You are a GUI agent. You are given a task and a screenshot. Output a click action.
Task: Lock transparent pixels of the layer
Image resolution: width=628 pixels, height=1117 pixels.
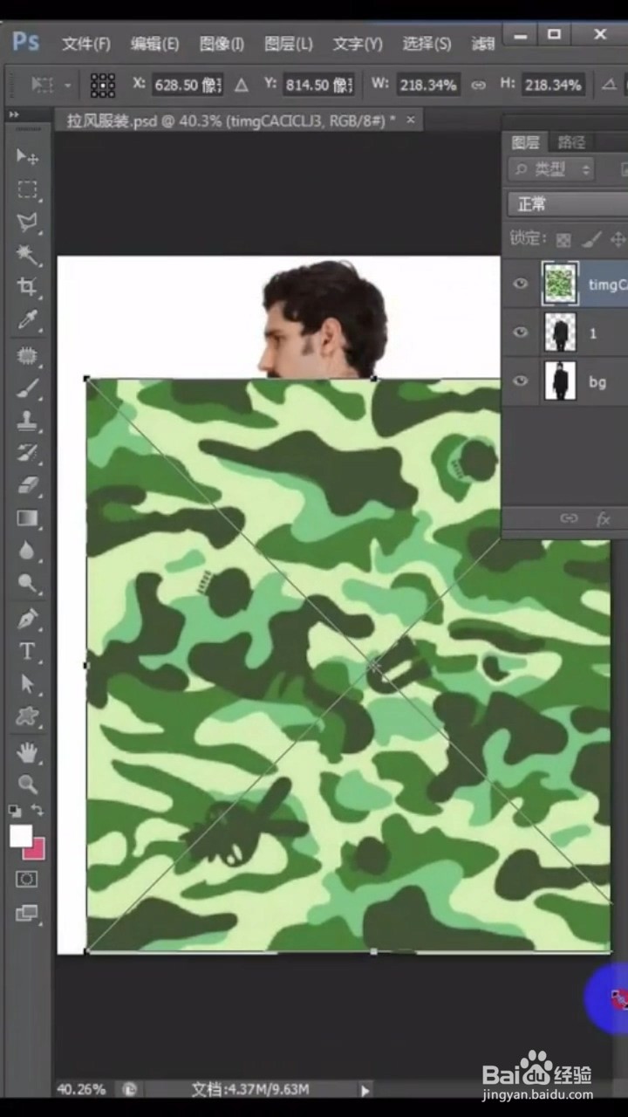coord(563,238)
